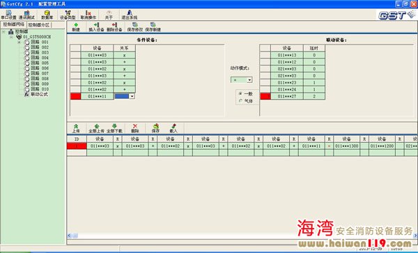This screenshot has width=418, height=253.
Task: Click the 设备类型 device type icon
Action: (x=68, y=15)
